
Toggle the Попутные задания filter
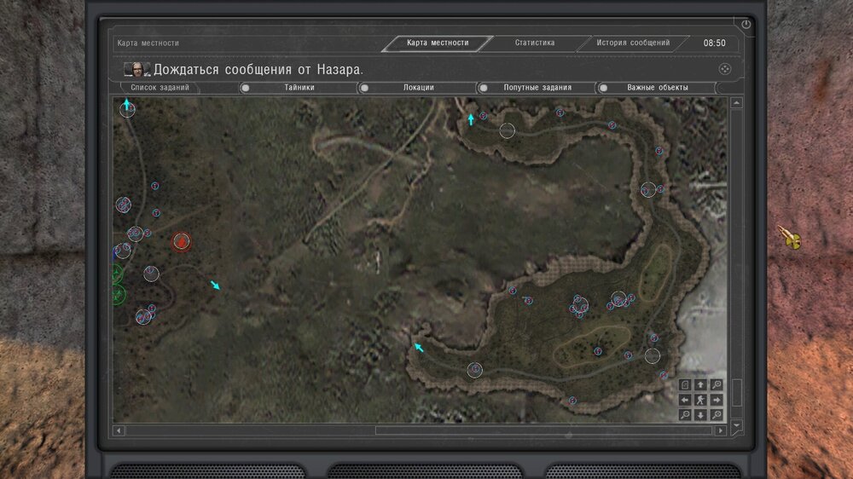click(x=537, y=88)
